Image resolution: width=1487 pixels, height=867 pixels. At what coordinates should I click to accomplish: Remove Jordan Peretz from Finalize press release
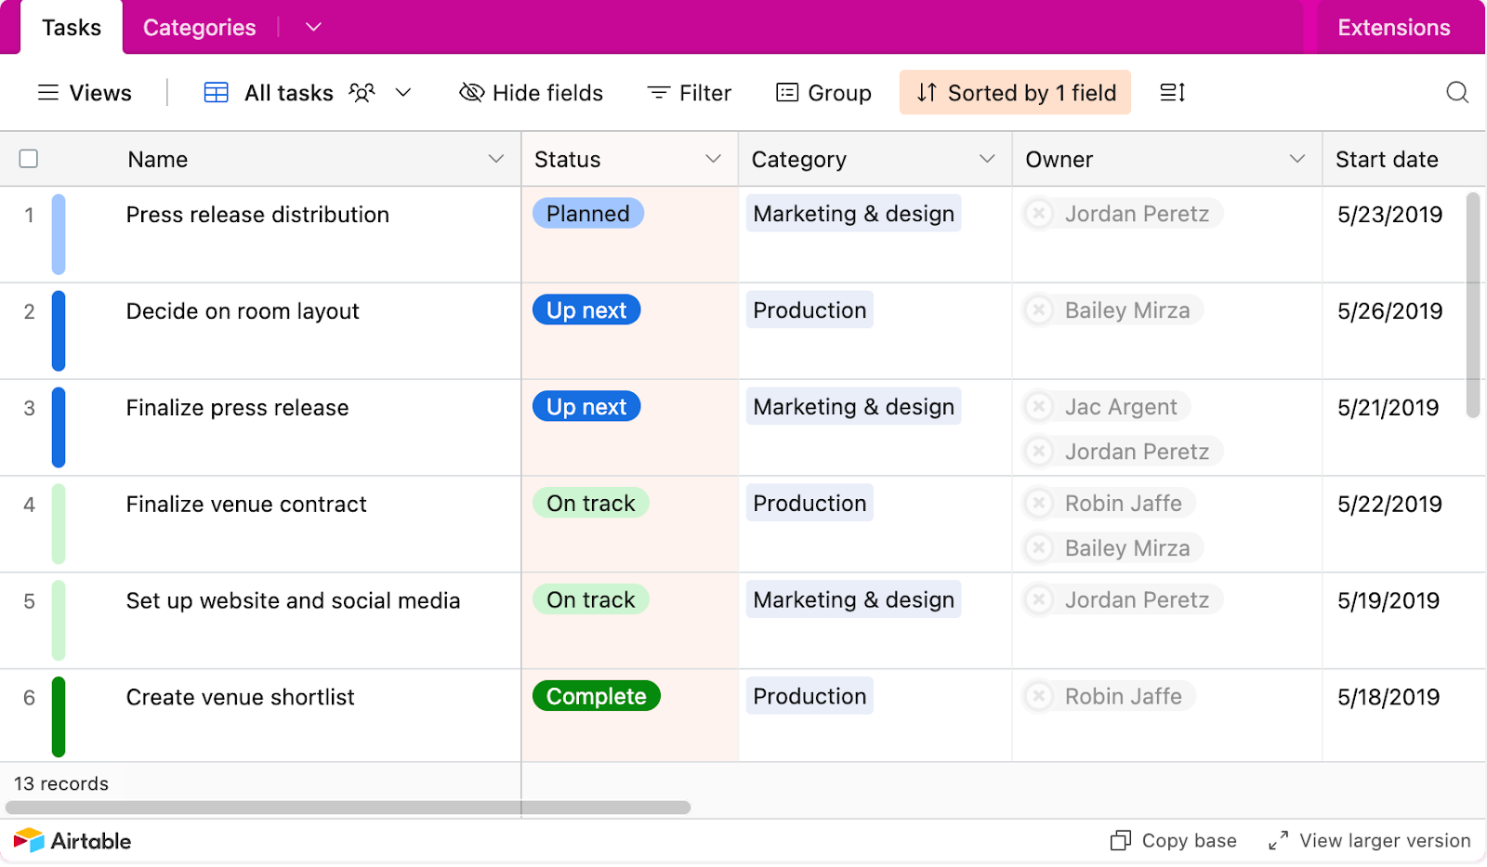(x=1039, y=452)
